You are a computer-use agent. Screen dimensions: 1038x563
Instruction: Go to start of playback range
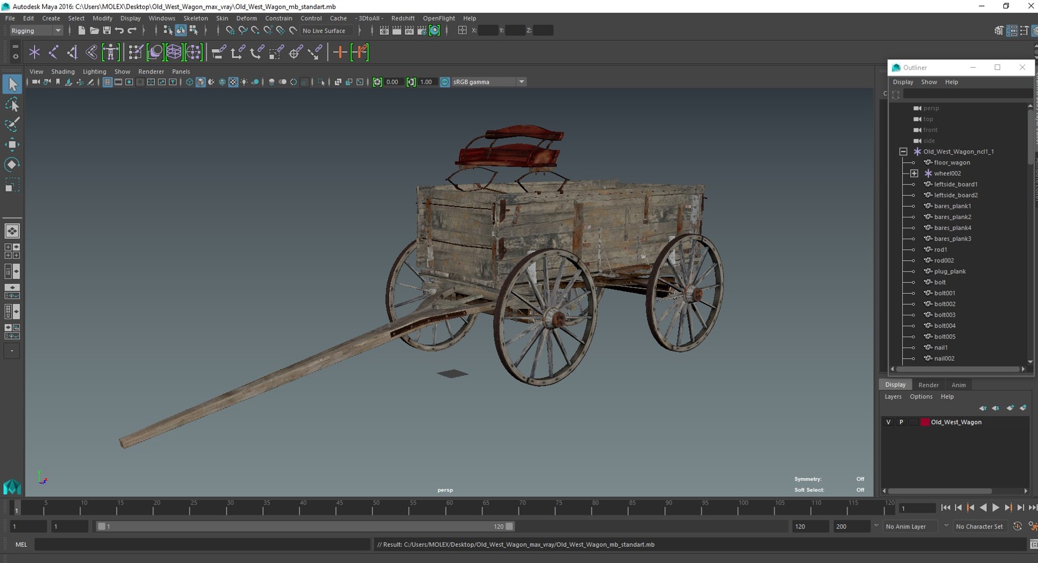point(945,508)
